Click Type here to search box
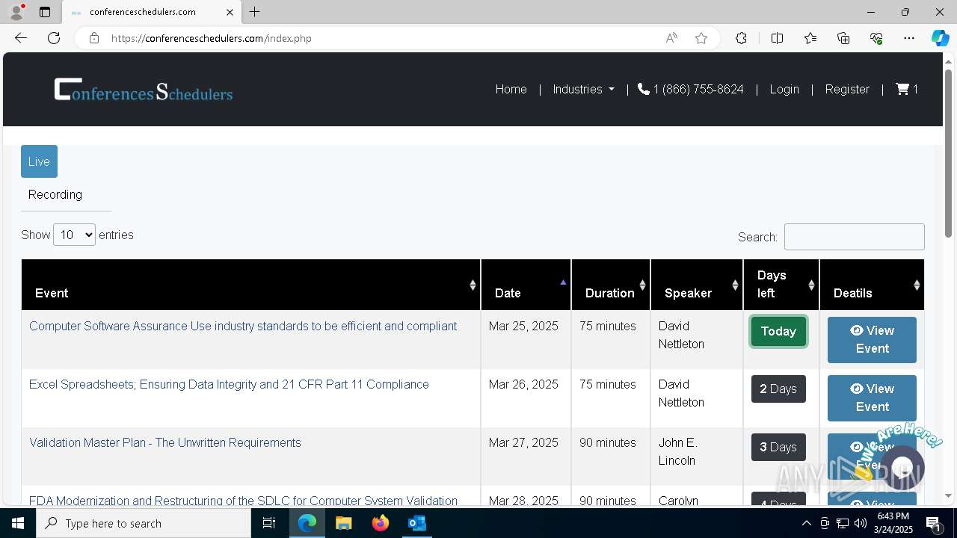 [144, 523]
